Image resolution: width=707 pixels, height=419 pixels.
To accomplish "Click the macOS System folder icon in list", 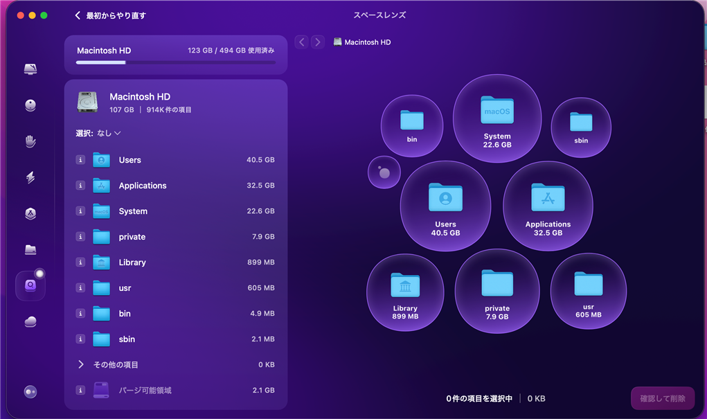I will (102, 211).
